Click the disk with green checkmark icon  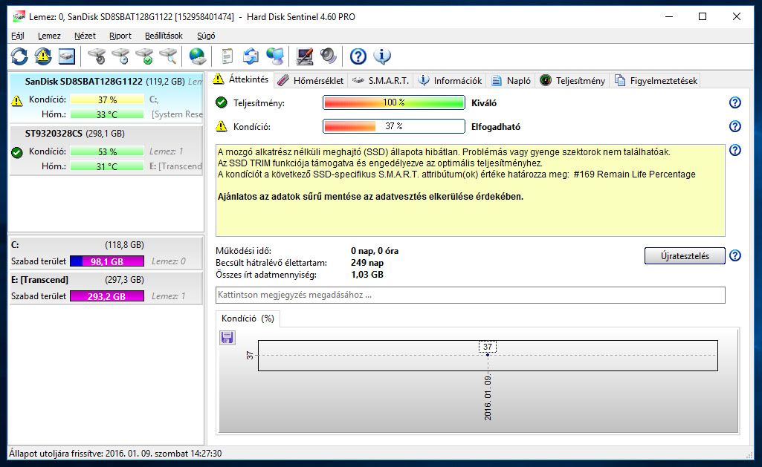click(x=144, y=56)
